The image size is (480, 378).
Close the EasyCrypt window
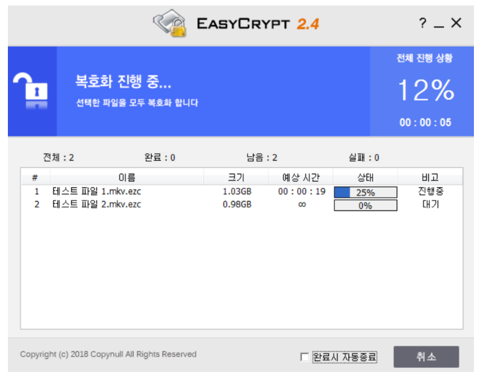coord(456,23)
